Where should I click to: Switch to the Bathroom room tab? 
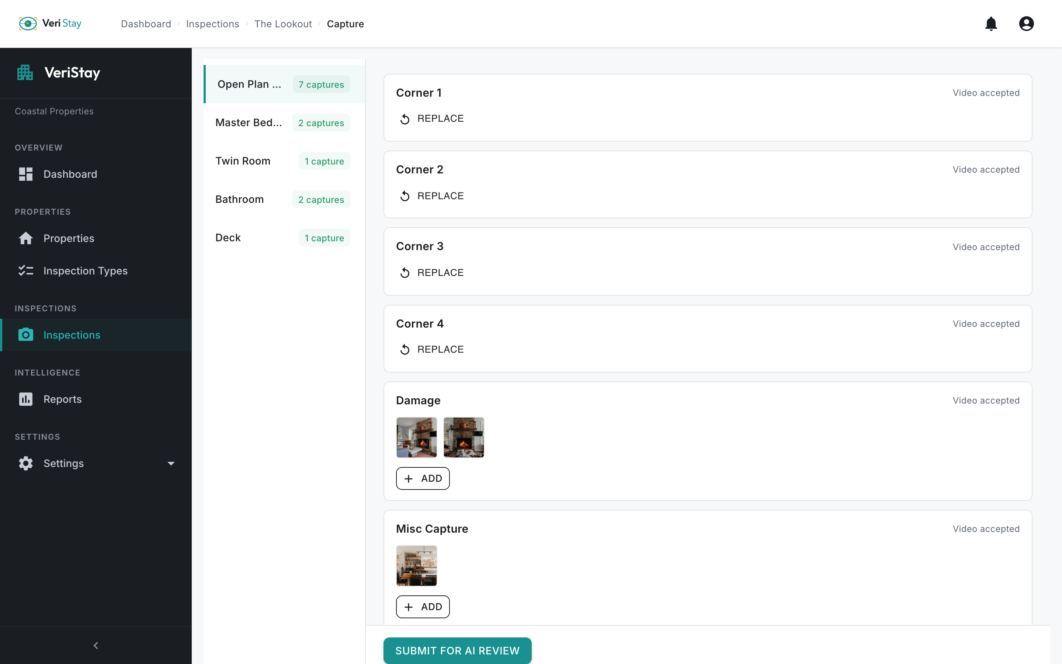click(x=240, y=199)
